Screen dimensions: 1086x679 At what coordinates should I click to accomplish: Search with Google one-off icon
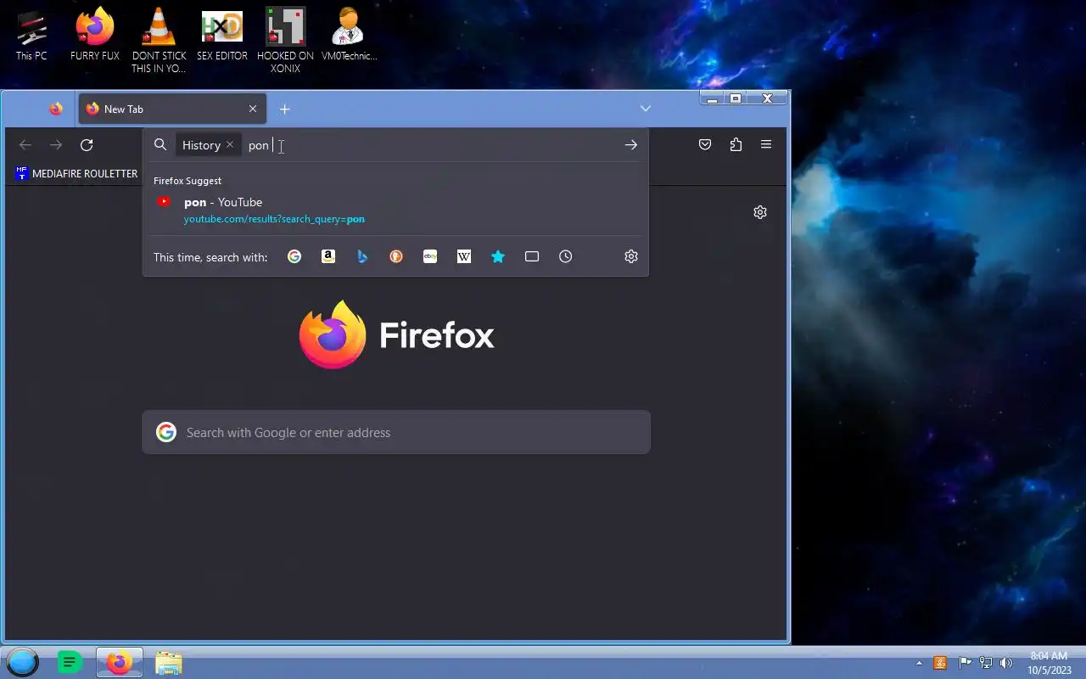294,256
